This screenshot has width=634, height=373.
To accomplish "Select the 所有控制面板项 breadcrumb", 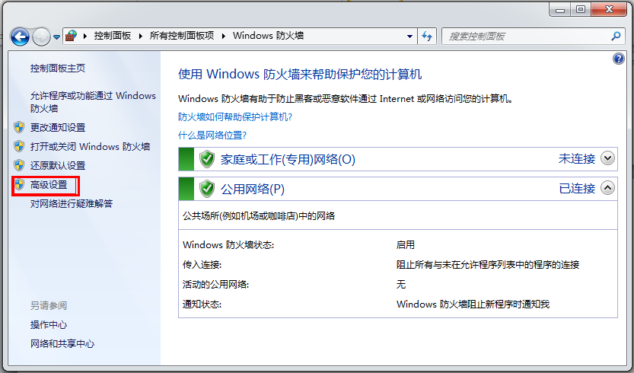I will click(x=182, y=36).
